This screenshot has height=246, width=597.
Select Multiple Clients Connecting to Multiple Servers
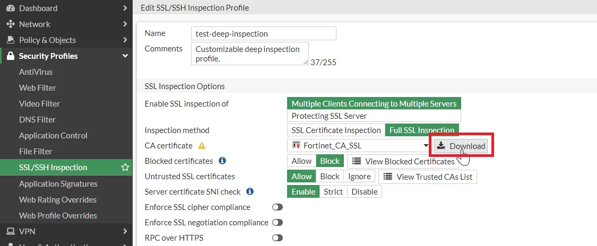click(x=374, y=104)
